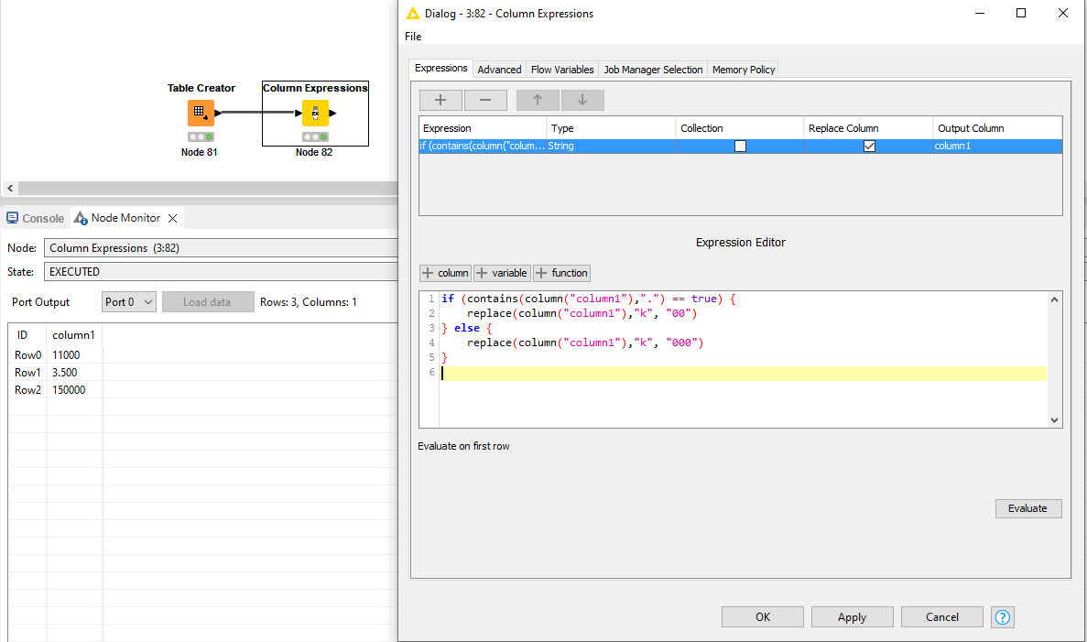Enable the Collection checkbox
The height and width of the screenshot is (642, 1087).
click(x=740, y=146)
